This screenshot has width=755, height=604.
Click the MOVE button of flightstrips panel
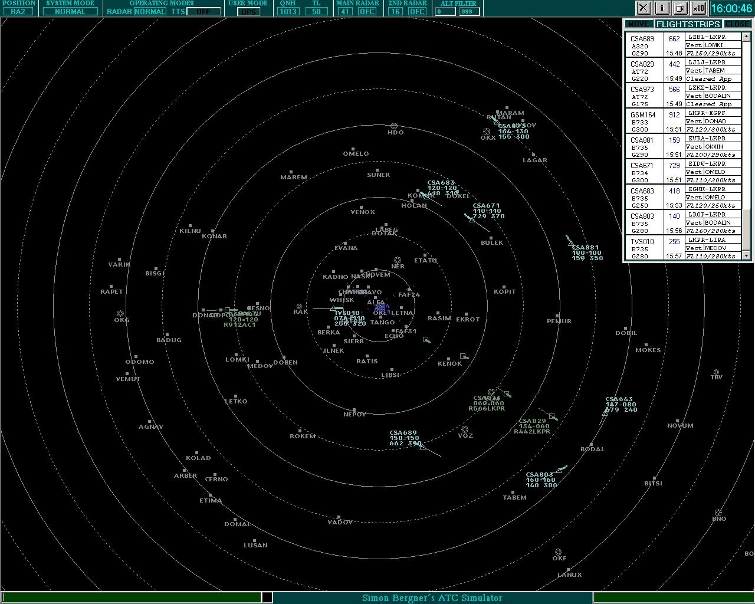[x=639, y=24]
